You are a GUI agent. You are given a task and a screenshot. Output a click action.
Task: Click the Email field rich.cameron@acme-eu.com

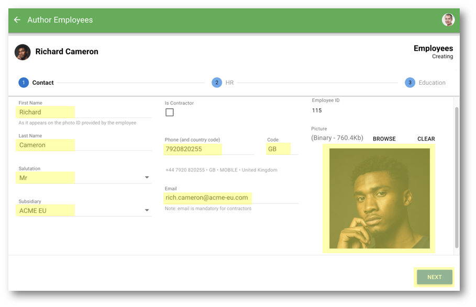pos(231,198)
